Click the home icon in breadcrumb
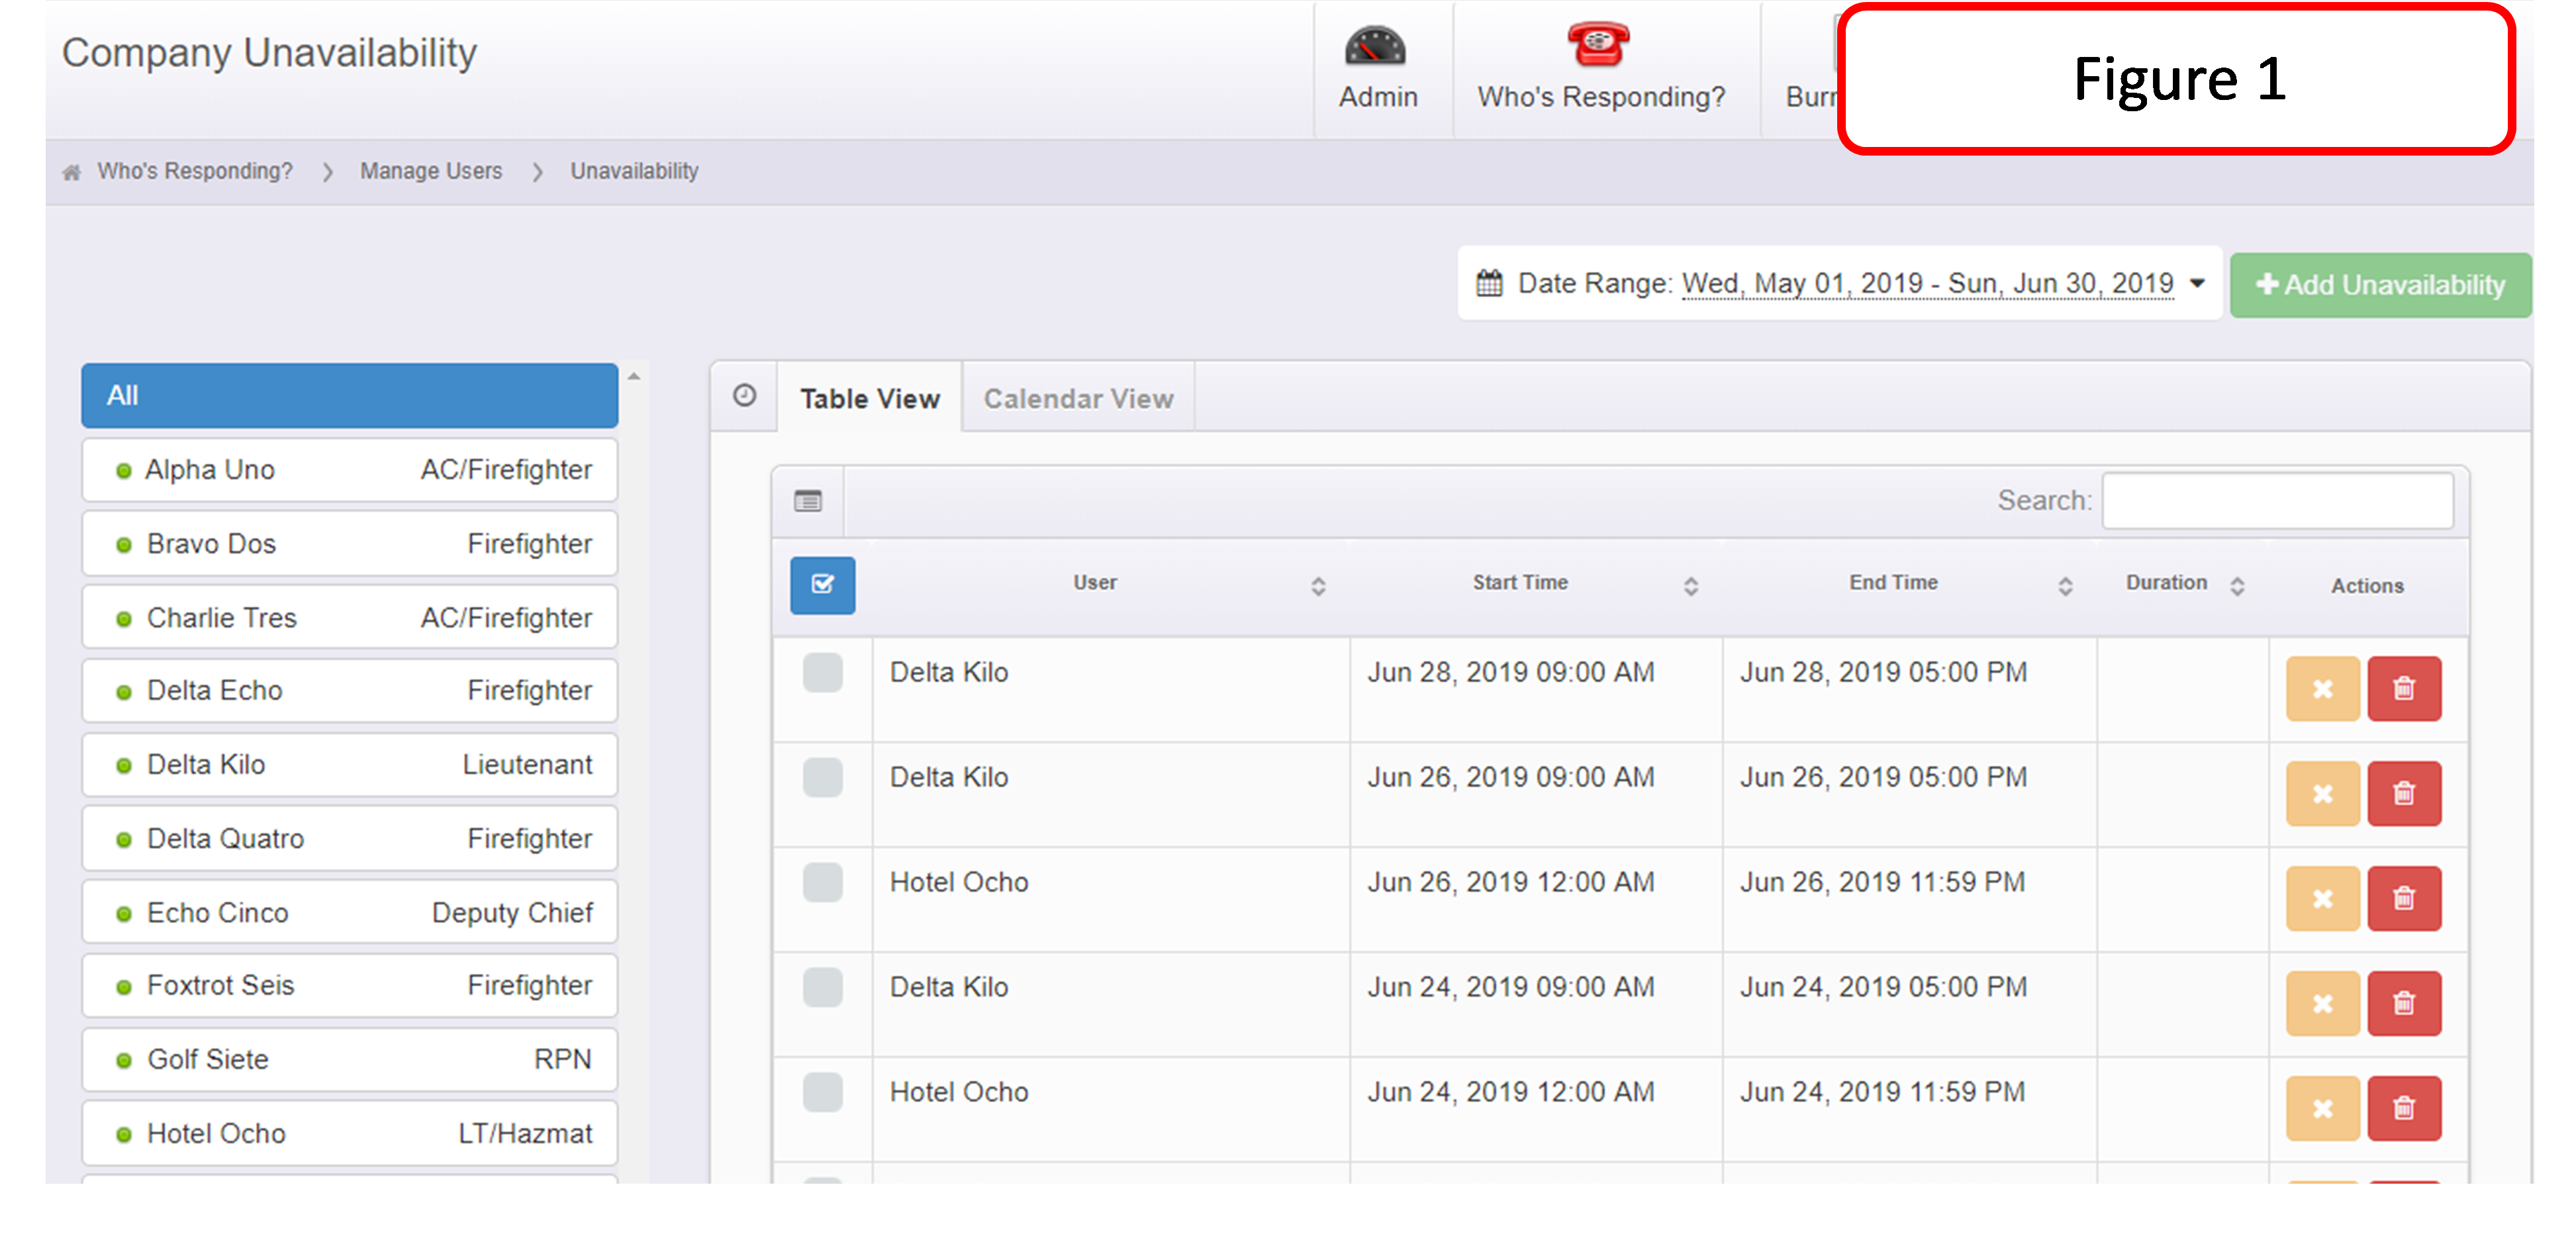The width and height of the screenshot is (2576, 1236). (71, 172)
